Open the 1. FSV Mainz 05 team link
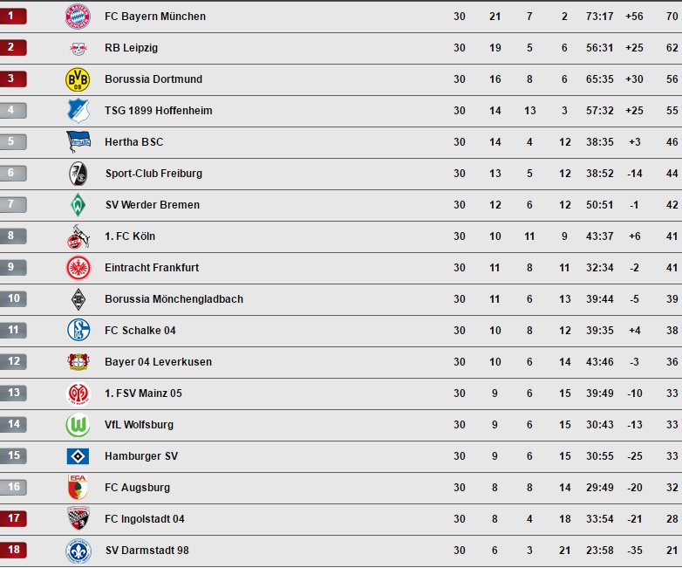The width and height of the screenshot is (682, 568). (x=143, y=393)
